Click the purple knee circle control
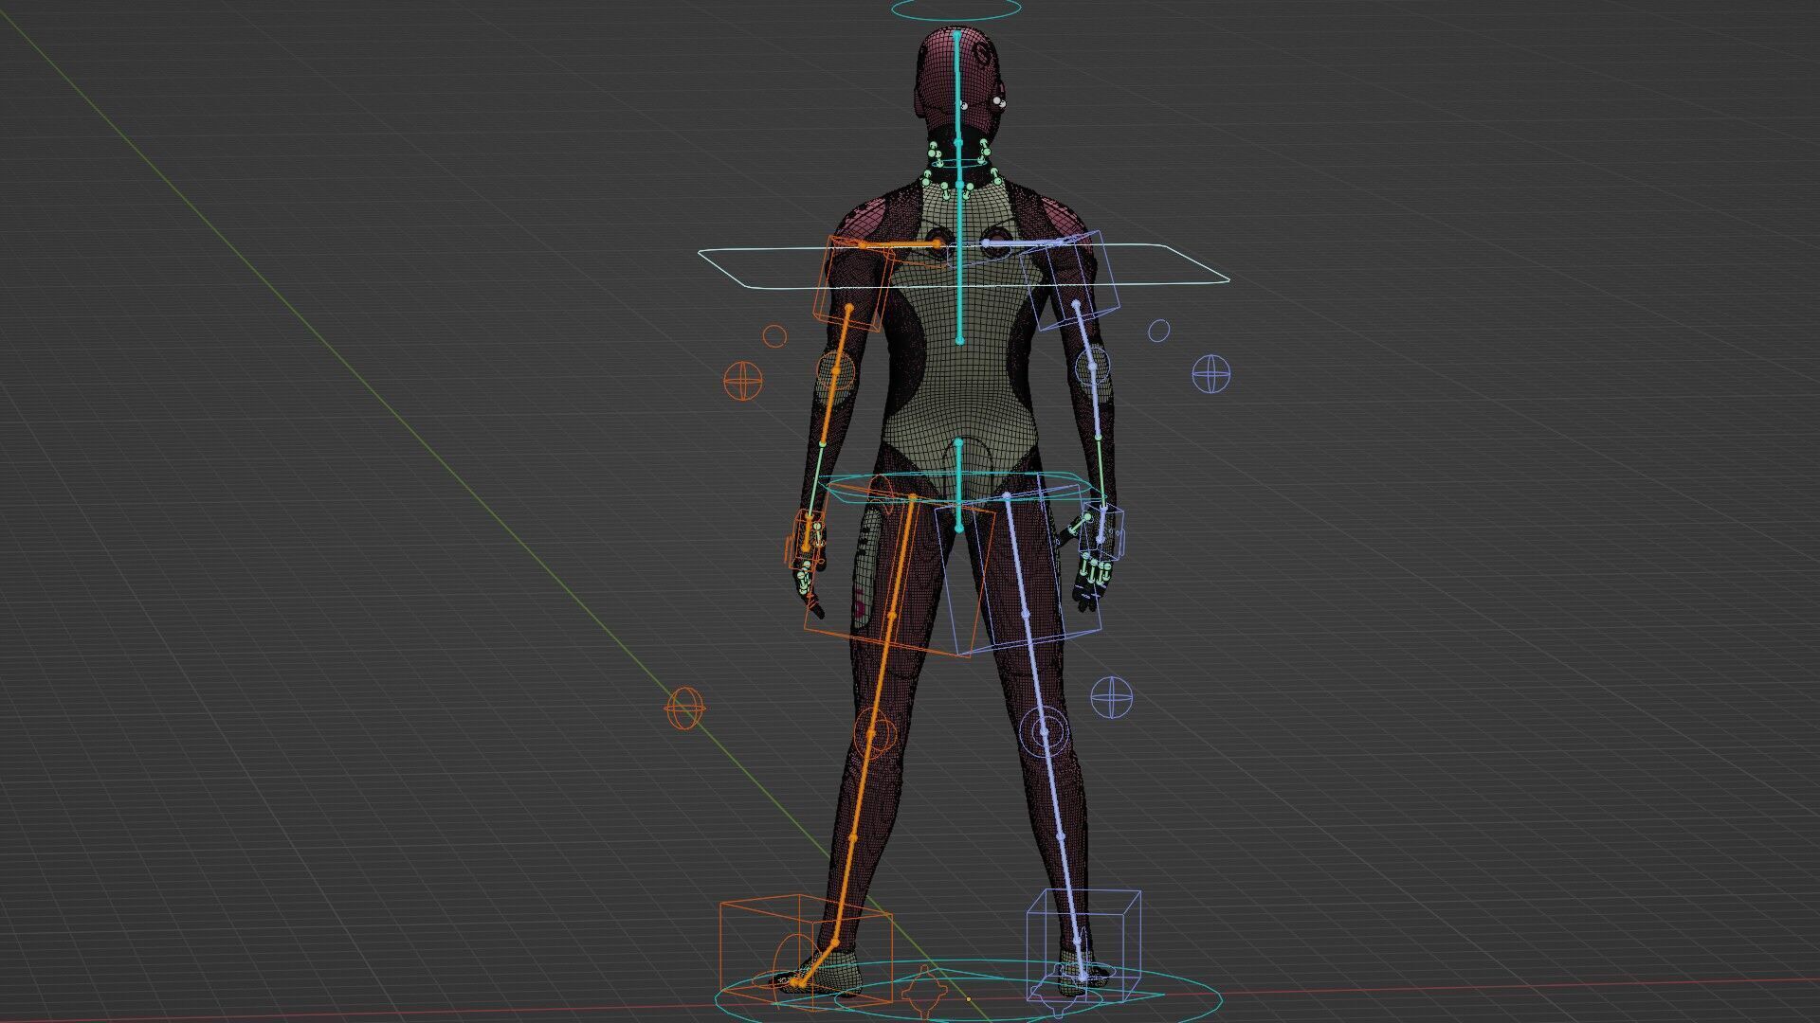1820x1023 pixels. click(1045, 730)
